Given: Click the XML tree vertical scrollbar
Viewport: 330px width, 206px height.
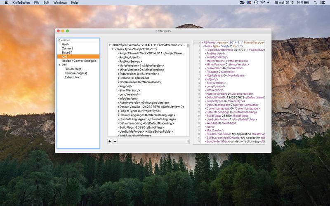Looking at the screenshot, I should pos(188,46).
